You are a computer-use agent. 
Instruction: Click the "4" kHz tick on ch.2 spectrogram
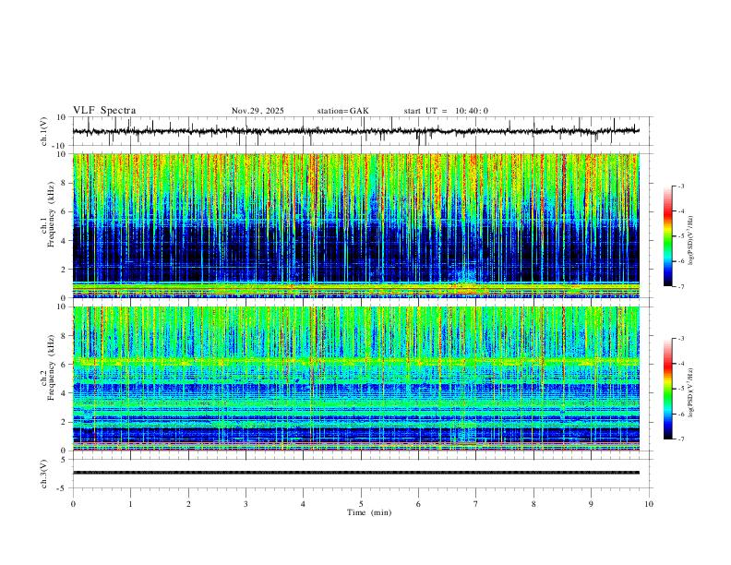click(64, 393)
